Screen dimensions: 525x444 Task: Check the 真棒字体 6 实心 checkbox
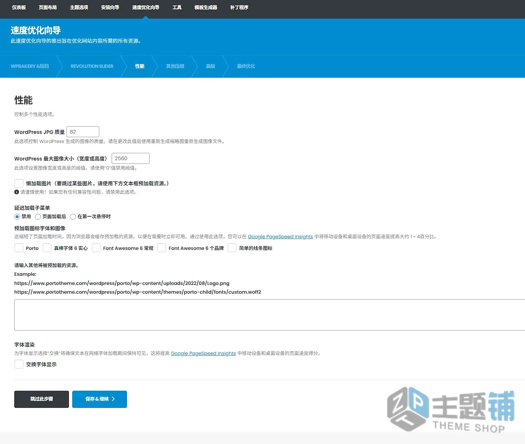coord(47,248)
